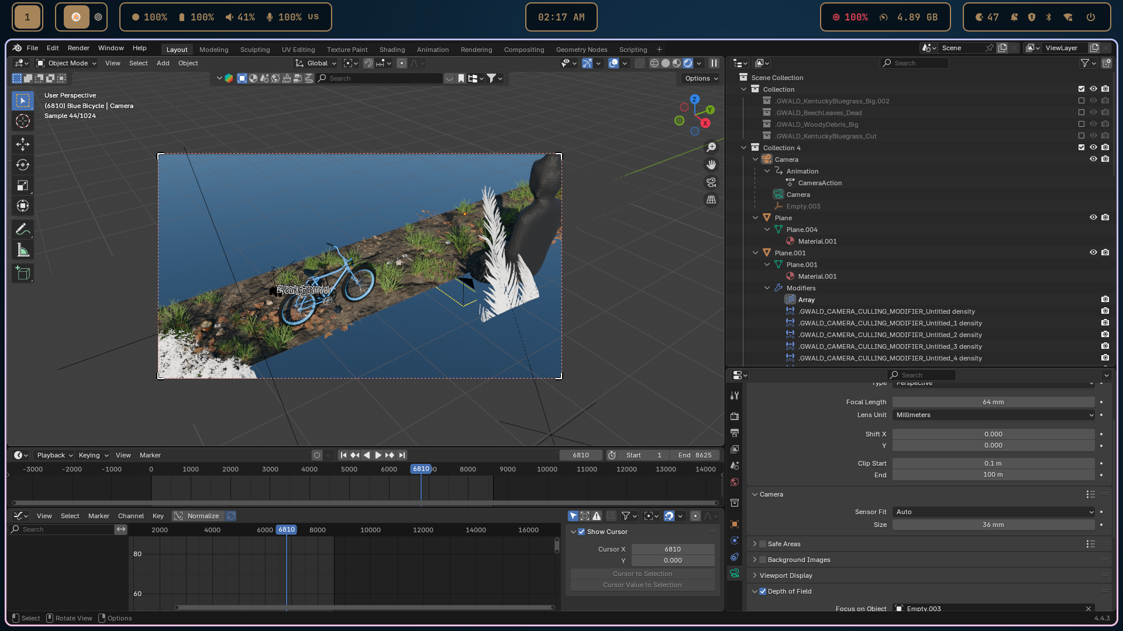
Task: Expand the Safe Areas panel
Action: point(755,544)
